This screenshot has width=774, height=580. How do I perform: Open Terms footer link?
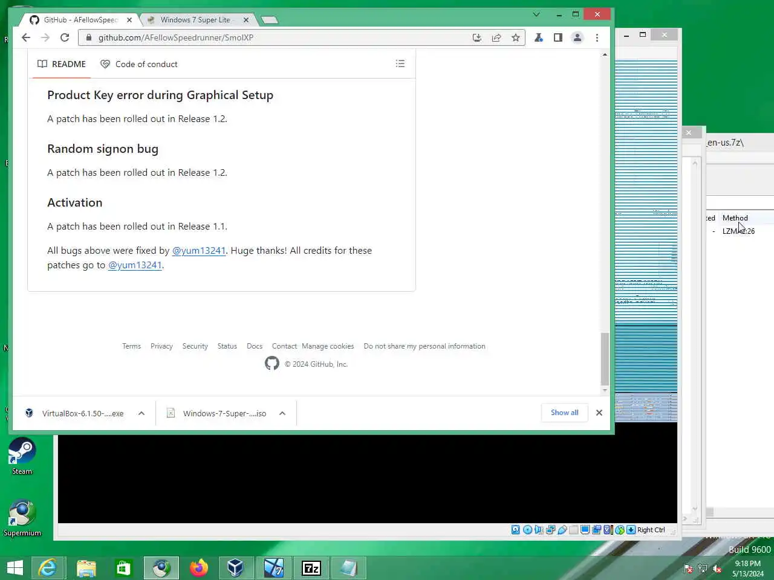click(131, 346)
